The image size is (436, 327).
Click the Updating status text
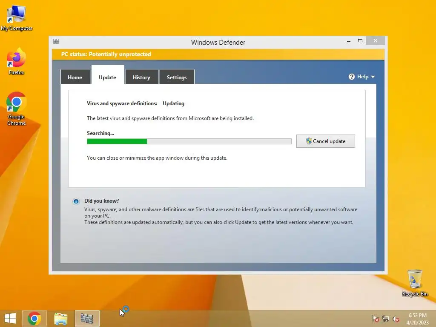tap(174, 103)
